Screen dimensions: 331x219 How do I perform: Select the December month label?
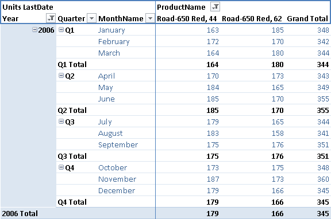pyautogui.click(x=117, y=190)
